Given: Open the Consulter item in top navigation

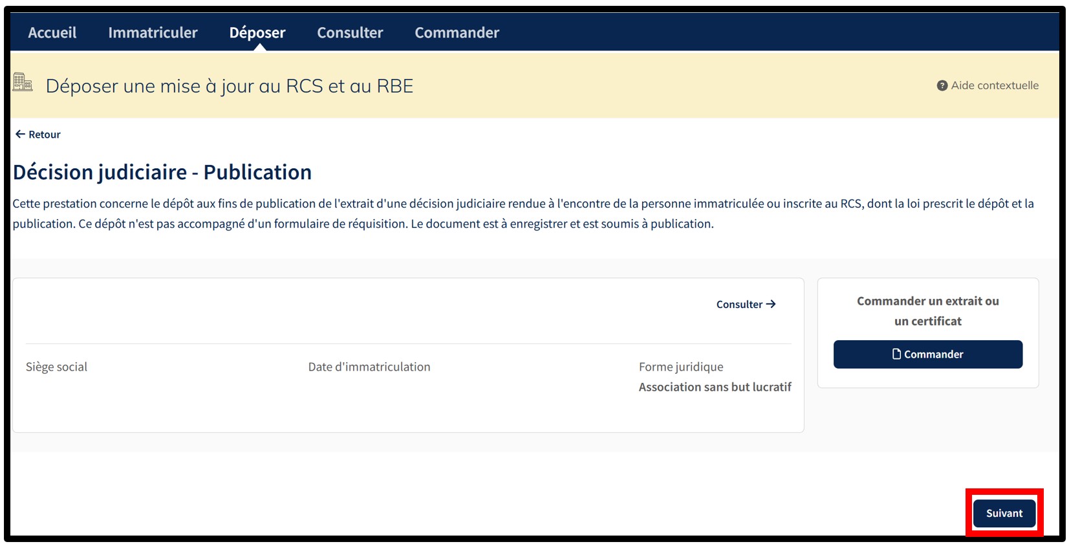Looking at the screenshot, I should (350, 32).
